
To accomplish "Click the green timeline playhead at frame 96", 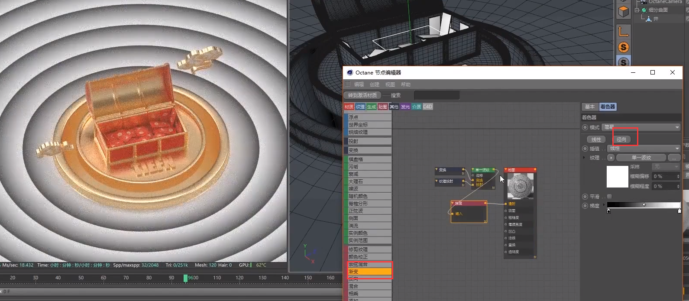I will [x=185, y=278].
